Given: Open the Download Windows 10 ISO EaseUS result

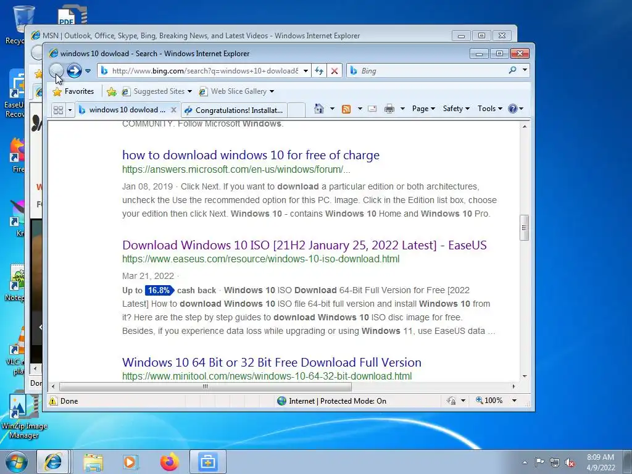Looking at the screenshot, I should (304, 245).
